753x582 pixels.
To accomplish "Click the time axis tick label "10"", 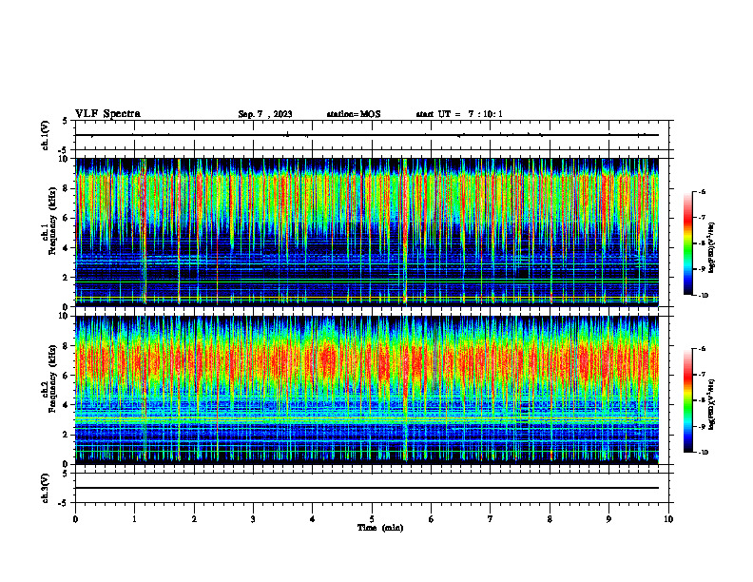I will 668,519.
